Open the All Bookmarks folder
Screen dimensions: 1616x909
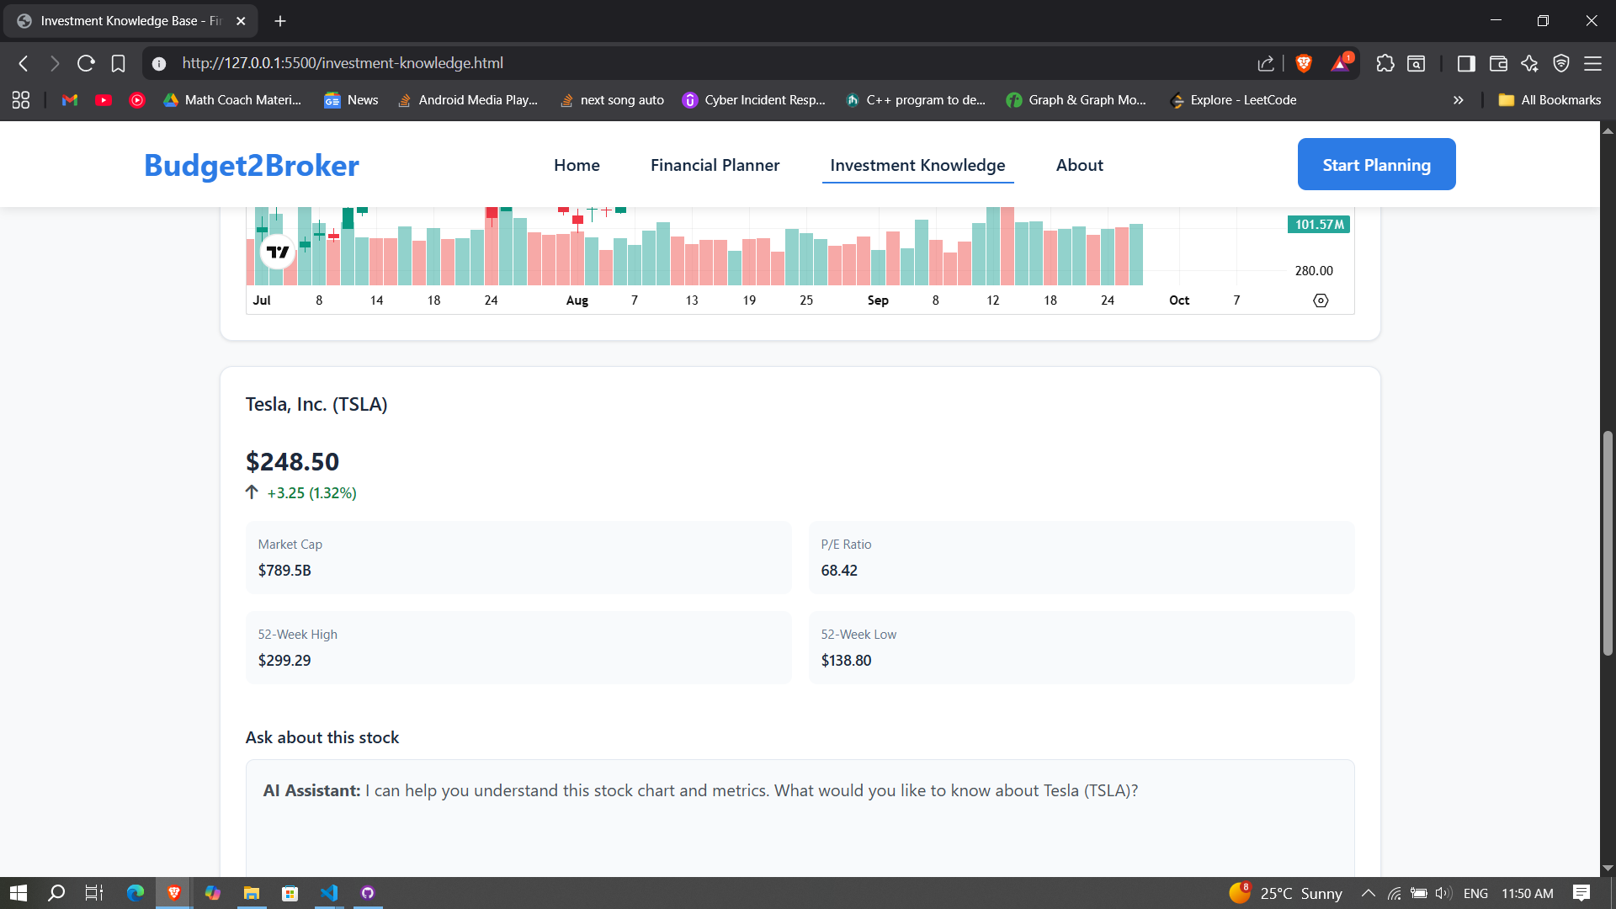[1550, 100]
